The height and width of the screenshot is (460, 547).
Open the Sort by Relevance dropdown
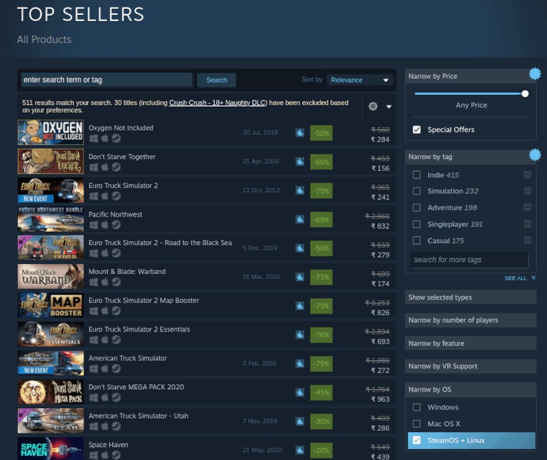[360, 80]
